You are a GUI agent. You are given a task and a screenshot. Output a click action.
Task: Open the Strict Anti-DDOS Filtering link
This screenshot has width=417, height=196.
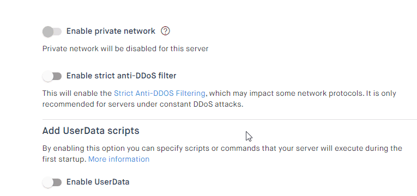click(x=160, y=94)
